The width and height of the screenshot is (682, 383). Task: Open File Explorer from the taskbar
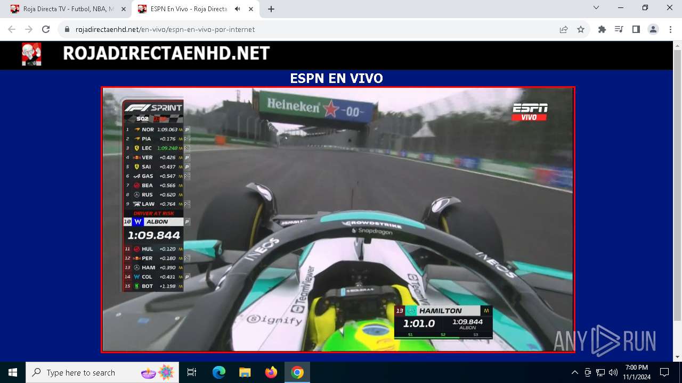[x=245, y=372]
